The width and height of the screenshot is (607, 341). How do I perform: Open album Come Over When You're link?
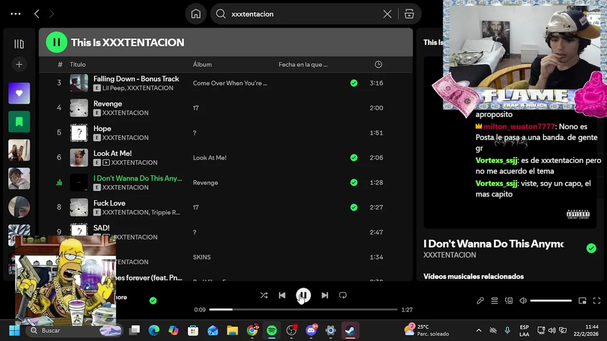[230, 83]
